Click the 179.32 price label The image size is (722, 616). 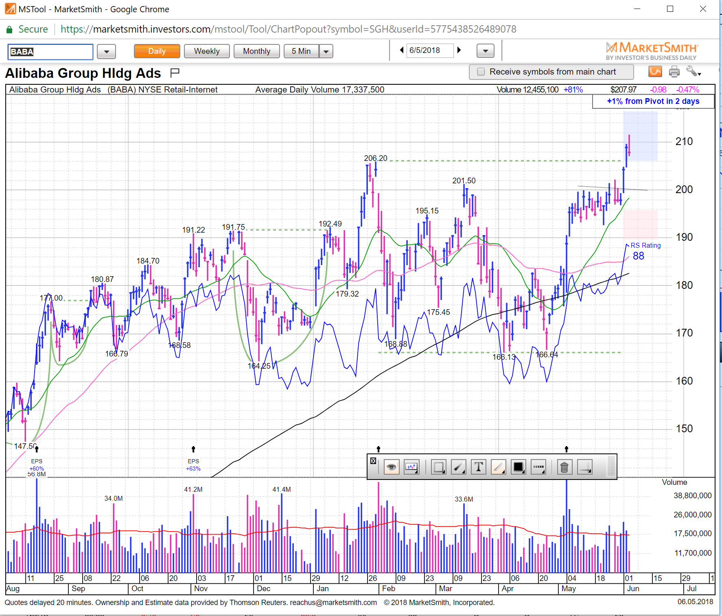pos(347,294)
